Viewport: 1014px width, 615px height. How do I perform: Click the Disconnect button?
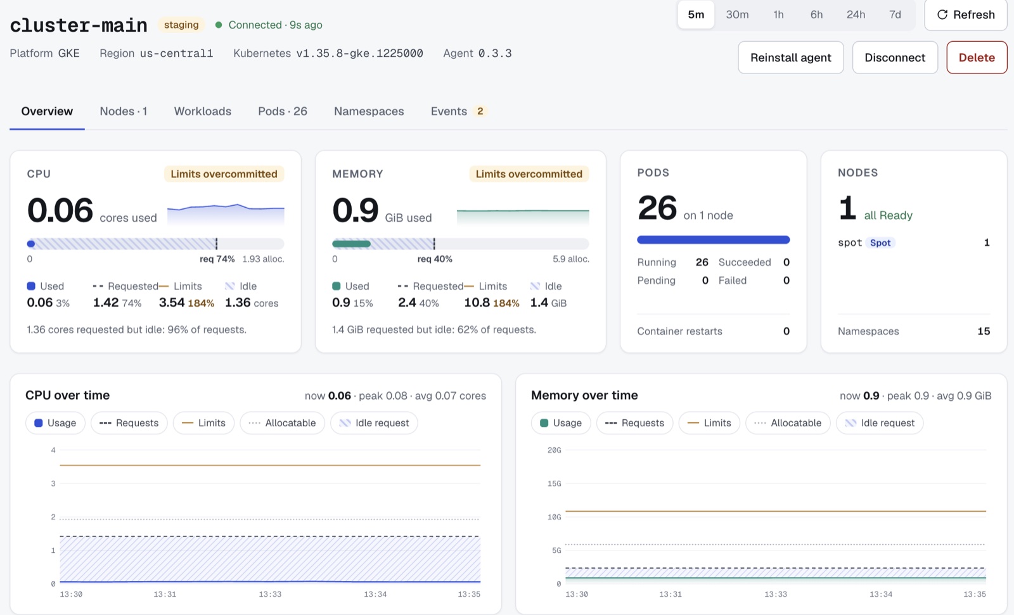tap(895, 58)
